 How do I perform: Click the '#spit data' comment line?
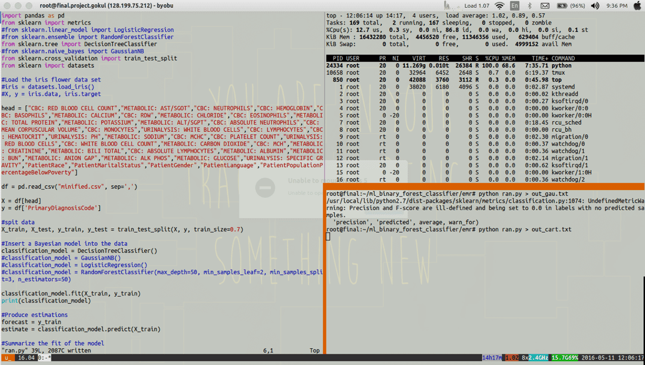tap(18, 222)
